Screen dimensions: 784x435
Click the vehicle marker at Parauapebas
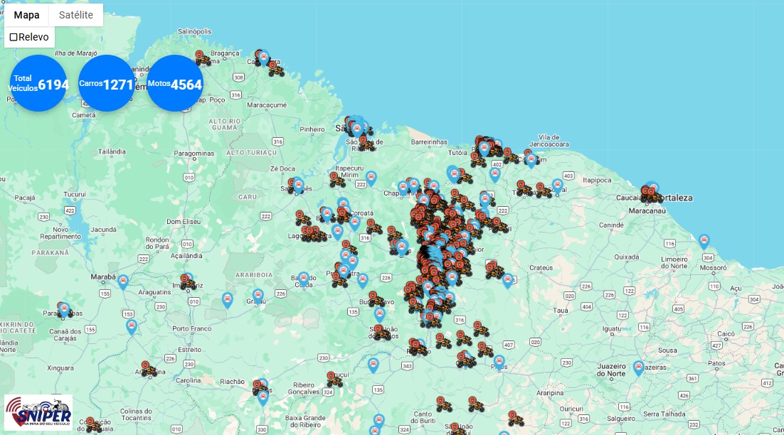[64, 309]
